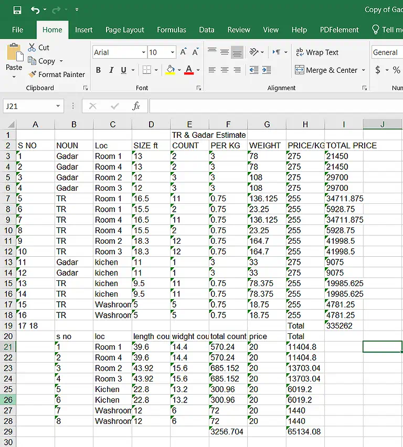This screenshot has width=403, height=447.
Task: Click the Decrease Font Size icon
Action: 196,51
